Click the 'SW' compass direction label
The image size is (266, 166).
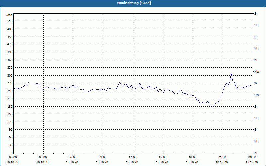[x=257, y=95]
